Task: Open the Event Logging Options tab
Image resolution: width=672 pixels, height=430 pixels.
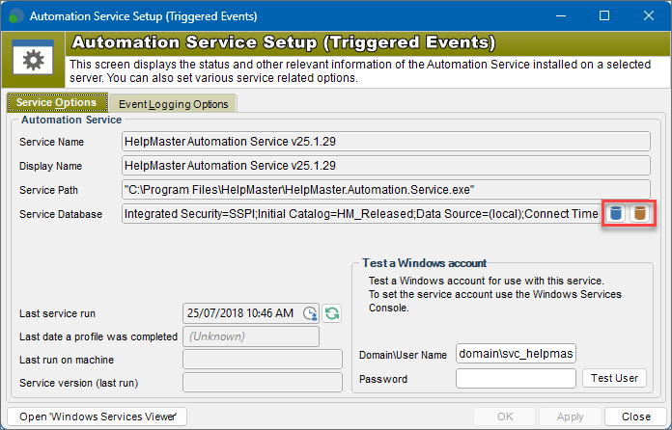Action: click(x=173, y=104)
